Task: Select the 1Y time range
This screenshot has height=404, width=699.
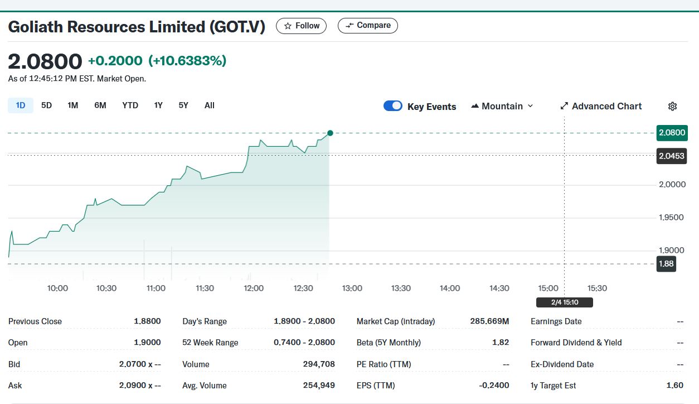Action: pyautogui.click(x=158, y=105)
